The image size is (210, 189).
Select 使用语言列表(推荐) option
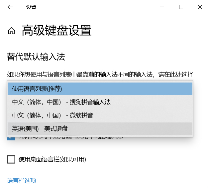(x=100, y=89)
